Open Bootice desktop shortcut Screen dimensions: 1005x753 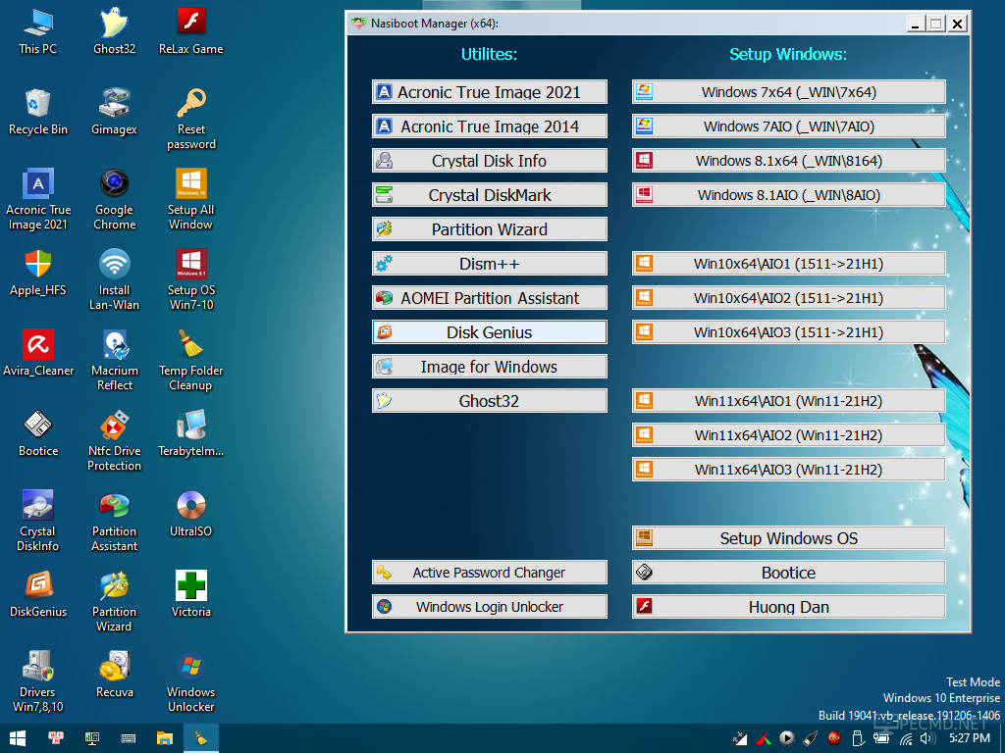pos(38,433)
